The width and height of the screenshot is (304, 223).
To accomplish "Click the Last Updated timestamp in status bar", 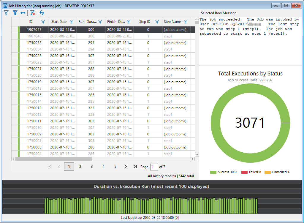I will pos(150,218).
